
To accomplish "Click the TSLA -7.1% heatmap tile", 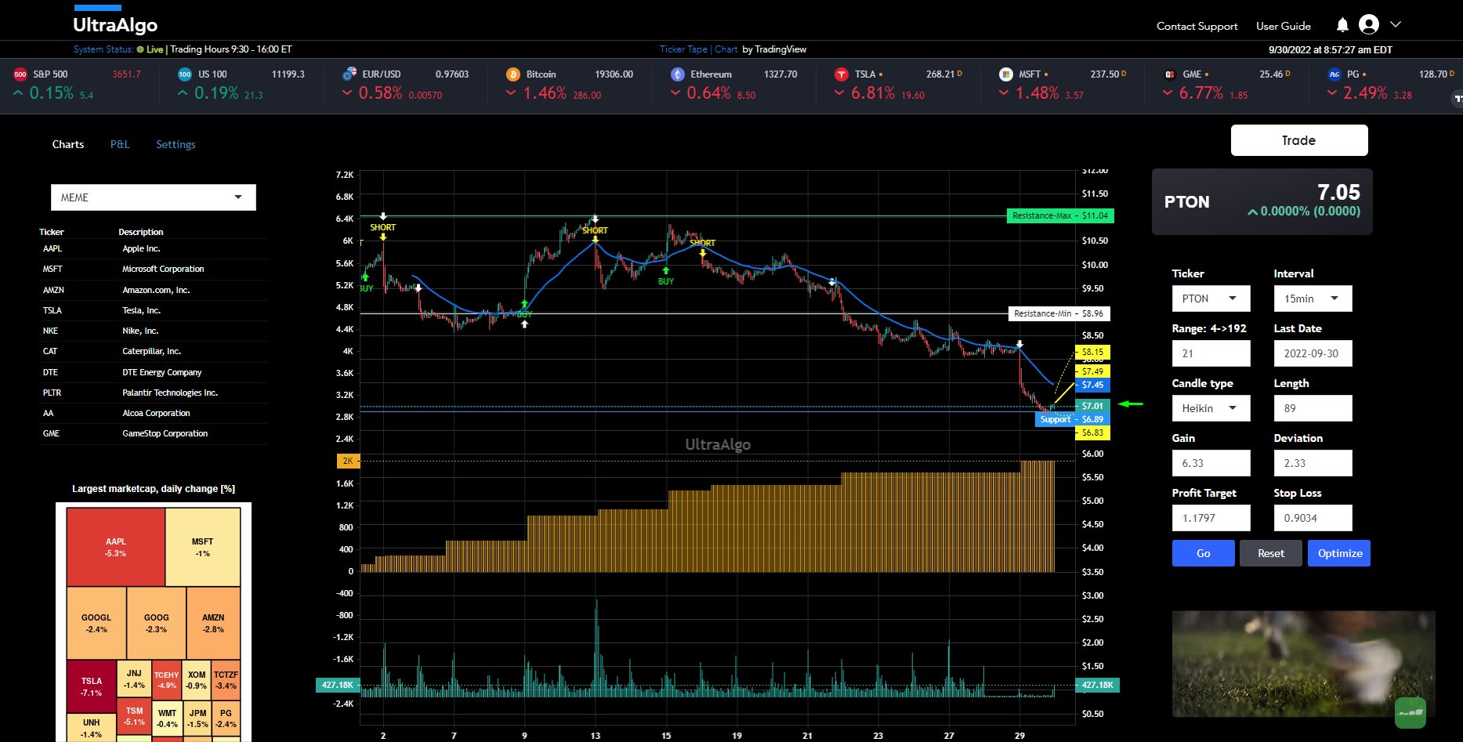I will [92, 686].
